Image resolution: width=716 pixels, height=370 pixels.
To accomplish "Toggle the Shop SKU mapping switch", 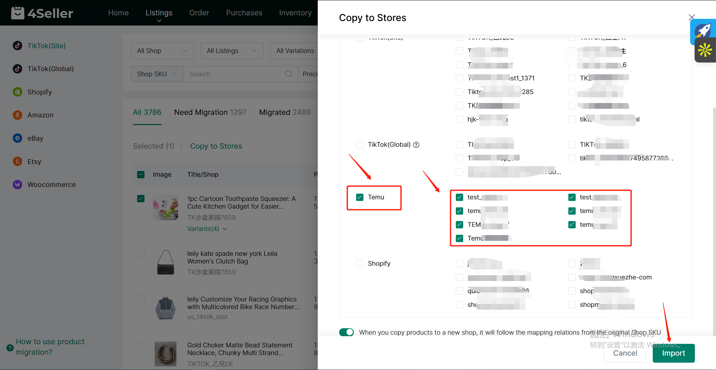I will (x=346, y=332).
